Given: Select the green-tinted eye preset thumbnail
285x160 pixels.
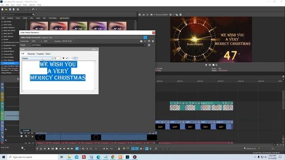Looking at the screenshot, I should point(78,26).
